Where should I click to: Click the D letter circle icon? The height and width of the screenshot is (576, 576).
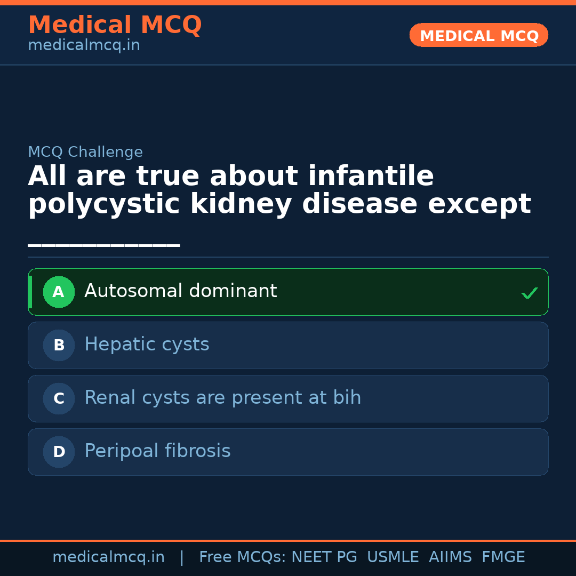click(x=59, y=452)
